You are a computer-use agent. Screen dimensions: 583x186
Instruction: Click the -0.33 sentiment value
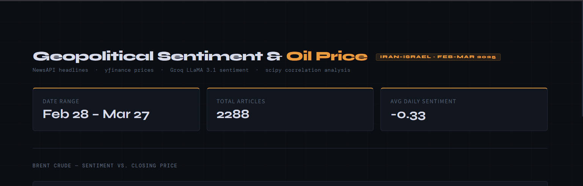(408, 115)
